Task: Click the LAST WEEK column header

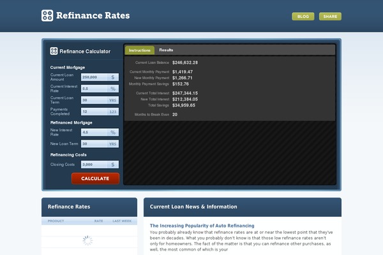Action: [x=122, y=221]
